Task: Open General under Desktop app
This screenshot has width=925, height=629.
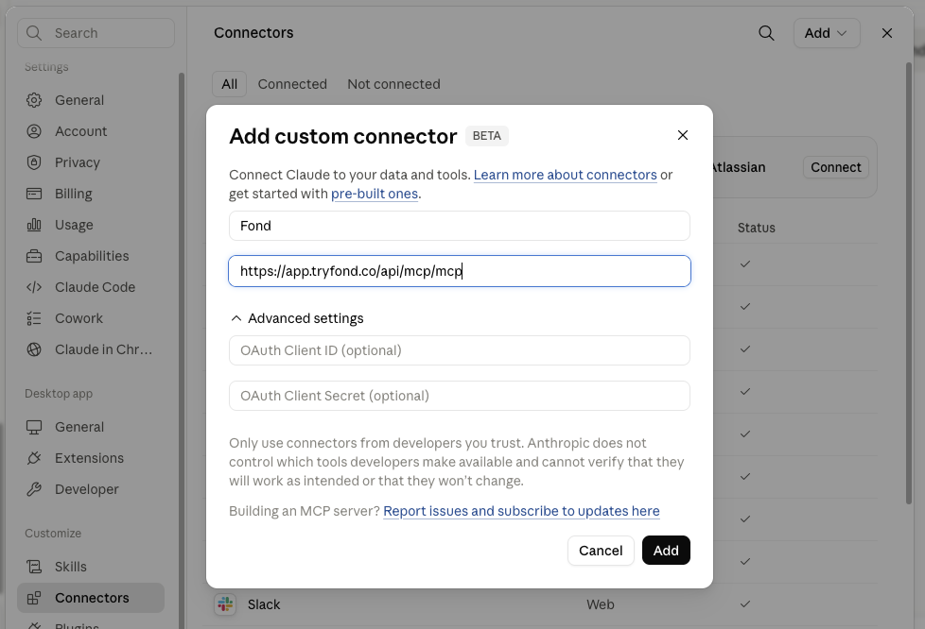Action: tap(79, 427)
